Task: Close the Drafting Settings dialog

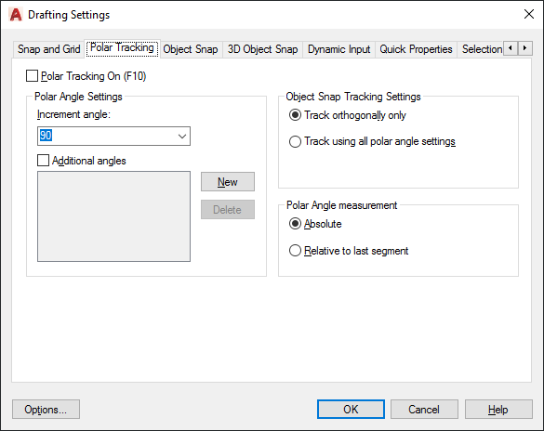Action: point(529,14)
